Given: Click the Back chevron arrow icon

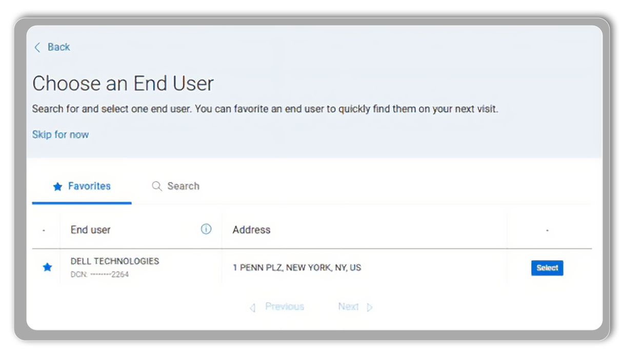Looking at the screenshot, I should (37, 47).
